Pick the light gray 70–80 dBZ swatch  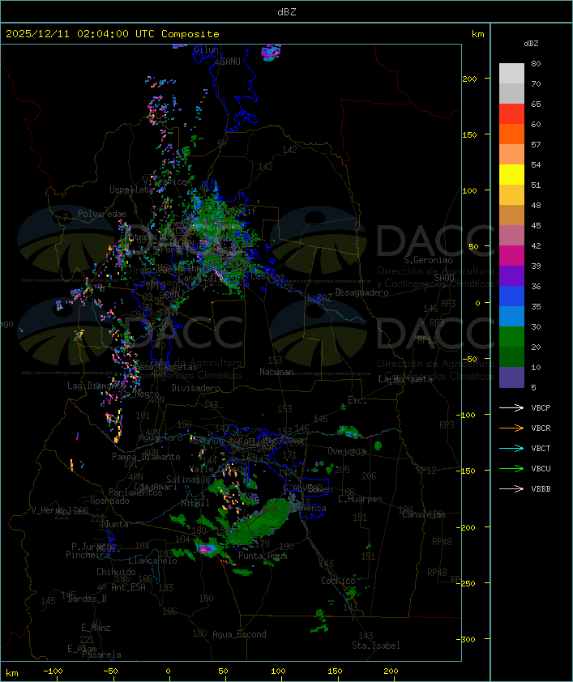pos(511,74)
